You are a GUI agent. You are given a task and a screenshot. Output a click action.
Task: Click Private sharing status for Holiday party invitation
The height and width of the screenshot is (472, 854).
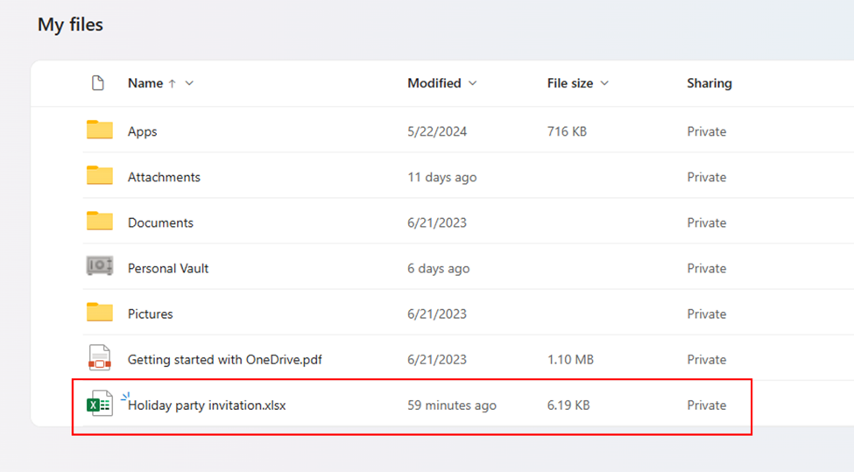[706, 405]
